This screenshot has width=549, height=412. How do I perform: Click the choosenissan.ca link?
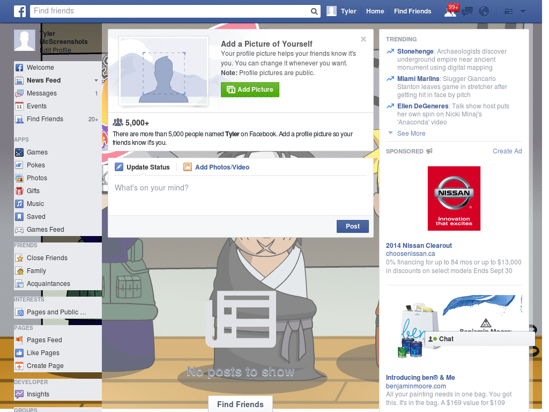point(410,254)
